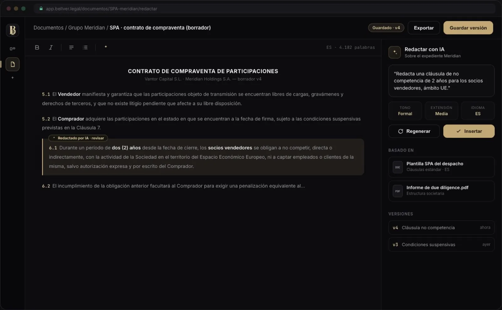
Task: Go to Grupo Meridian breadcrumb
Action: (87, 28)
